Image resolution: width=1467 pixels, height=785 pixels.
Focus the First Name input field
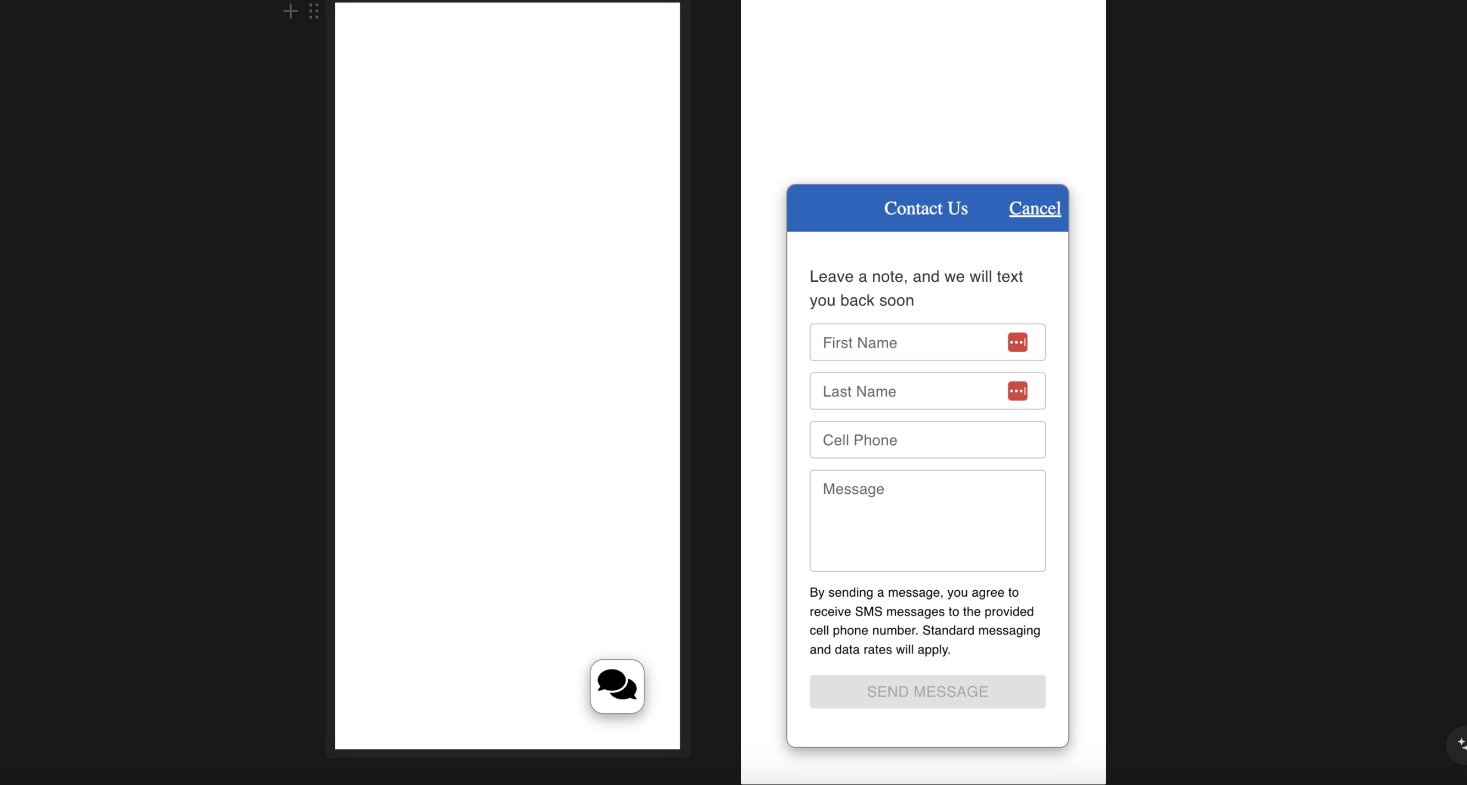911,342
